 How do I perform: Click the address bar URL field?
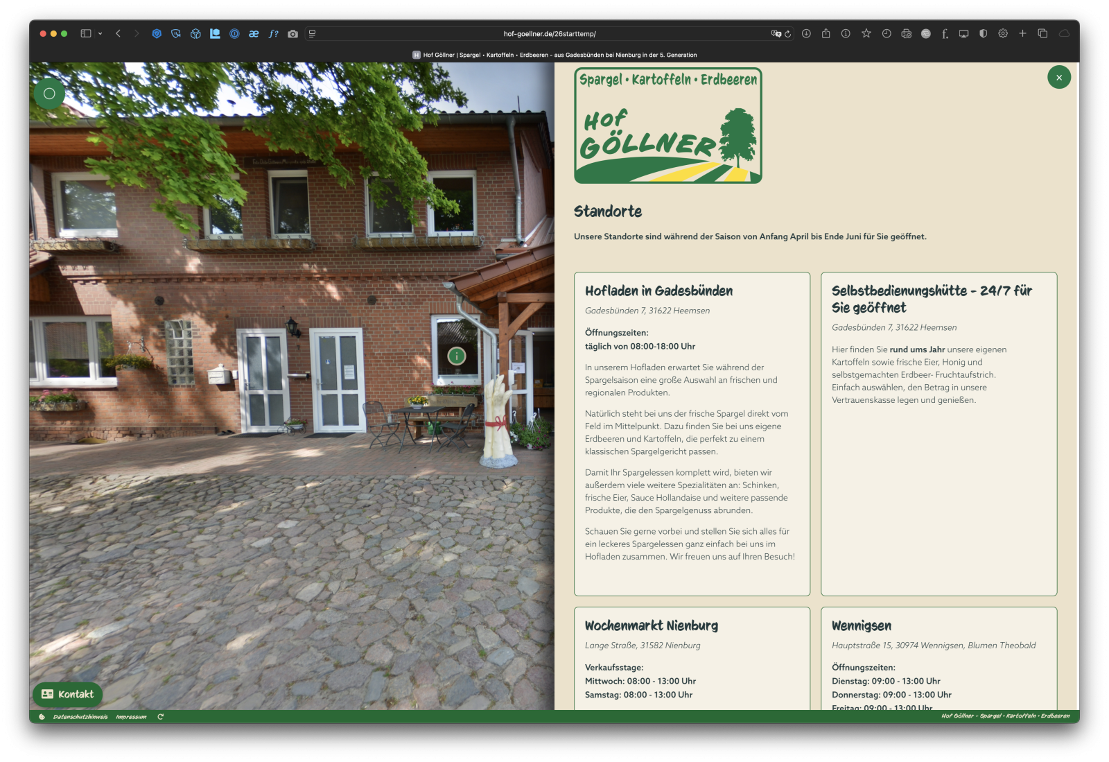[549, 34]
